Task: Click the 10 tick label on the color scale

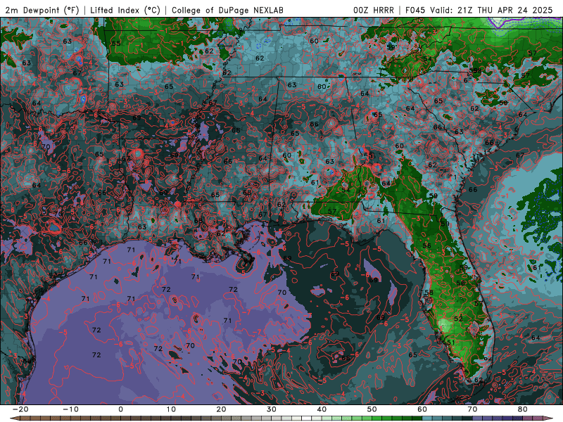Action: [171, 409]
